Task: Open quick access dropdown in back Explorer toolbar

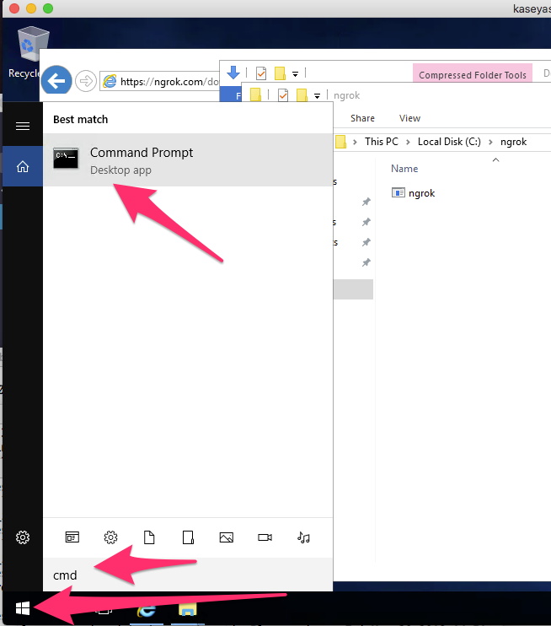Action: (295, 74)
